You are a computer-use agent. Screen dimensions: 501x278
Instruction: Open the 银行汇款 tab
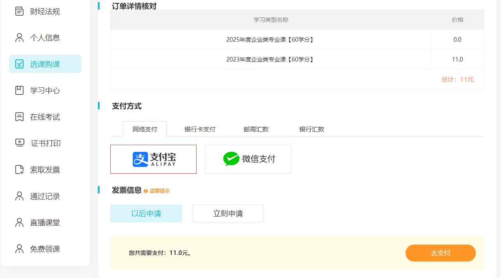[x=312, y=129]
